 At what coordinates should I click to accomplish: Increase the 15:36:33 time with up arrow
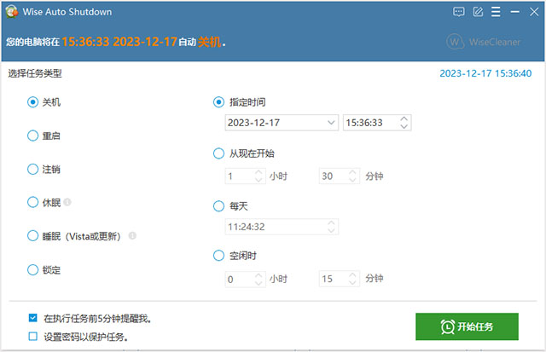pyautogui.click(x=404, y=118)
